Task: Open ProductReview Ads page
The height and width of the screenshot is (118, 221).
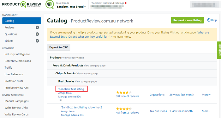Action: 16,88
